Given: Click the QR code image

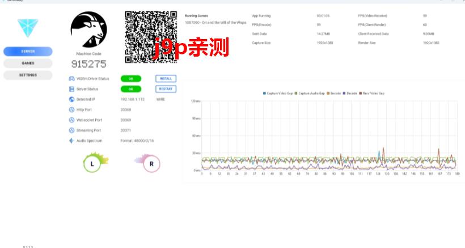Looking at the screenshot, I should click(x=151, y=36).
